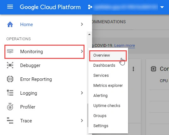
Task: Choose Overview in the Monitoring submenu
Action: [x=108, y=56]
